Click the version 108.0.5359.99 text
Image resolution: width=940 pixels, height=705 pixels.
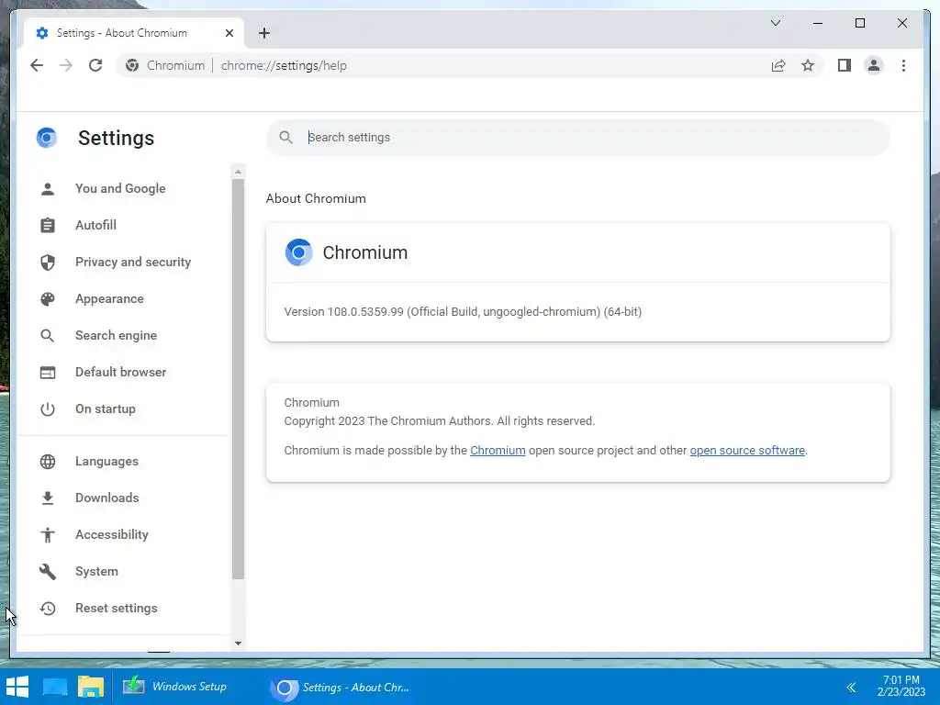point(463,312)
